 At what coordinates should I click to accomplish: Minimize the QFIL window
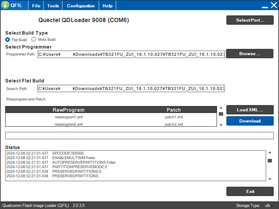265,7
